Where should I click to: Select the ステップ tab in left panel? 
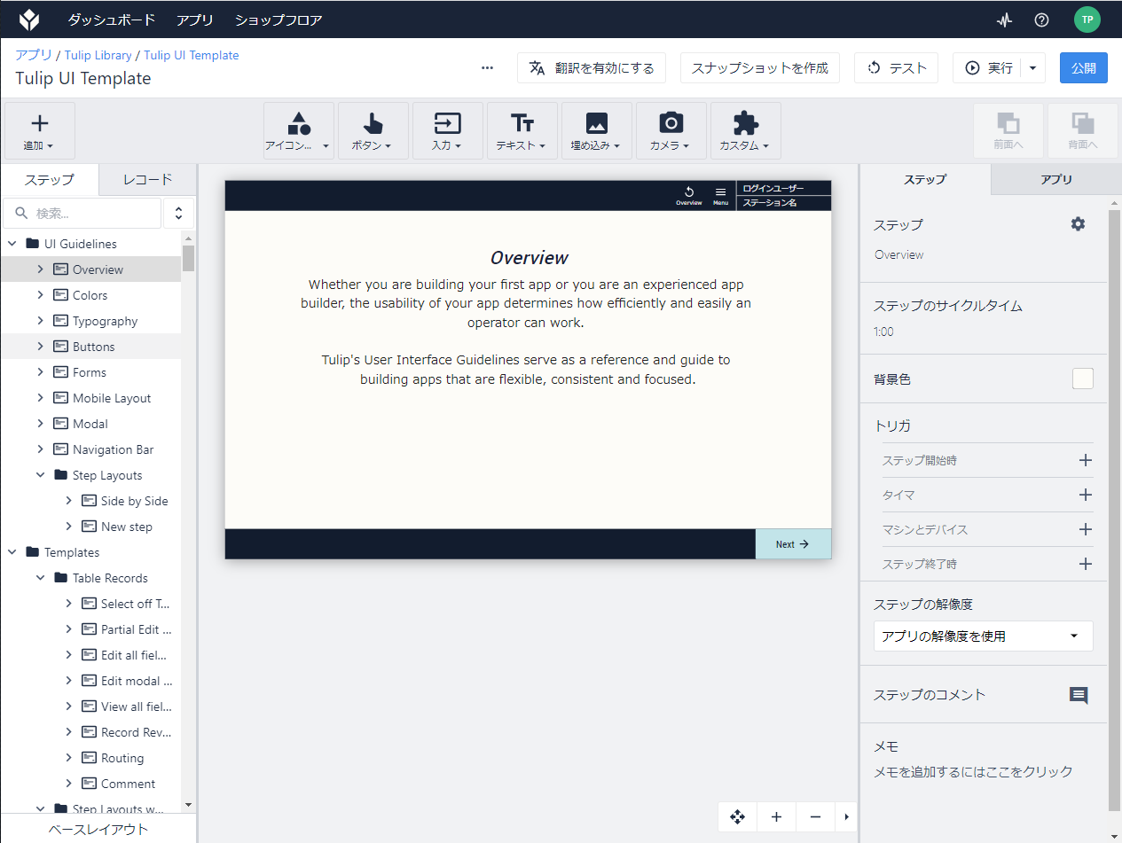(x=50, y=179)
